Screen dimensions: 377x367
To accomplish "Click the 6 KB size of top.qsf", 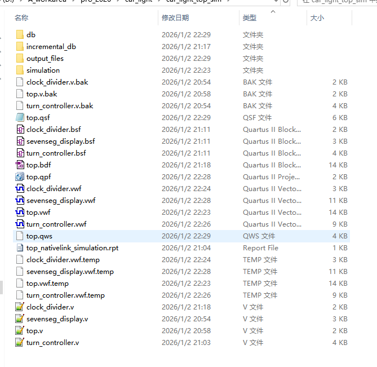I will point(340,118).
